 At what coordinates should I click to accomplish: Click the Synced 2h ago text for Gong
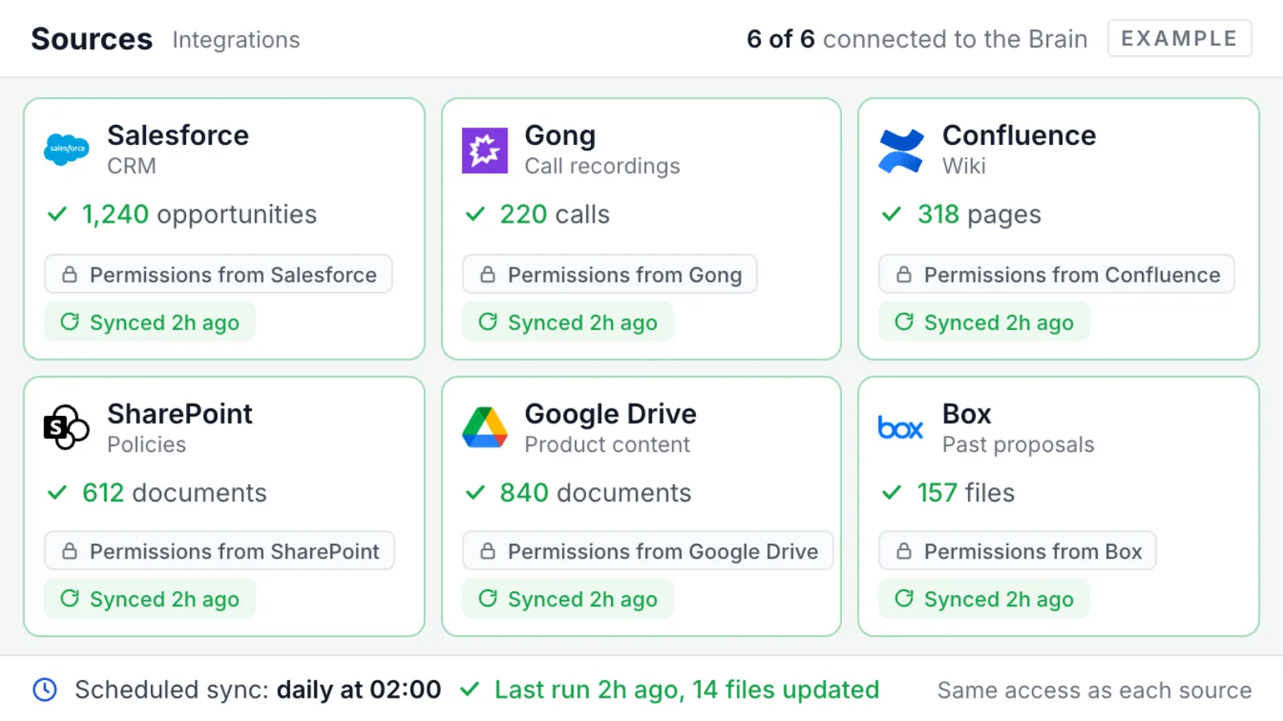(x=583, y=323)
